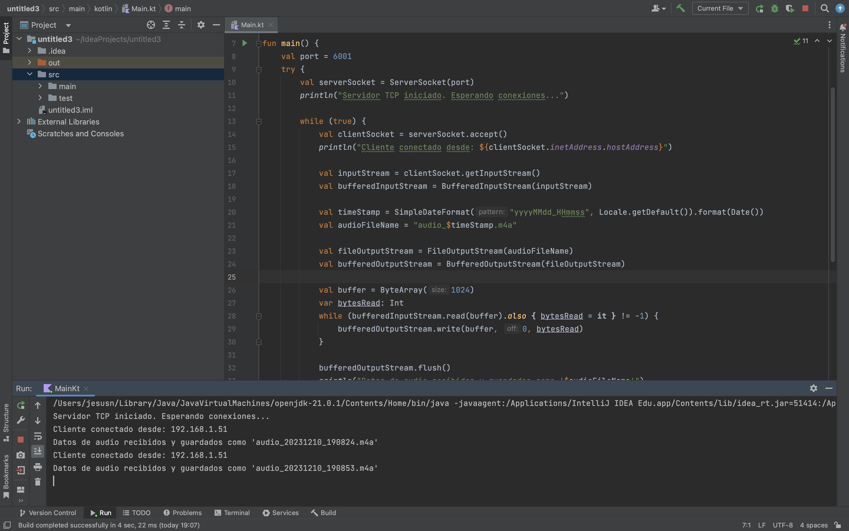The height and width of the screenshot is (531, 849).
Task: Click Select Opened File crosshair icon
Action: coord(151,25)
